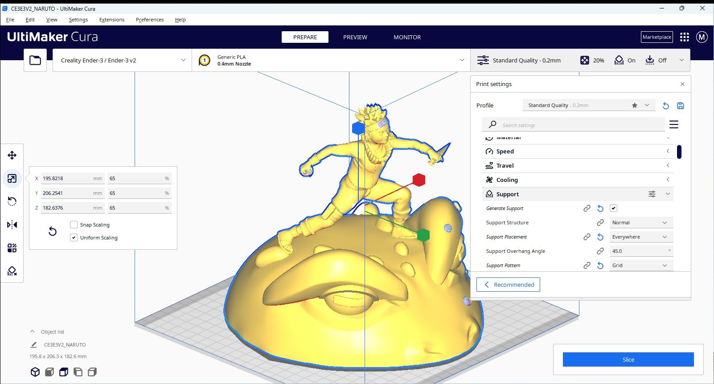The height and width of the screenshot is (384, 714).
Task: Open the Extensions menu
Action: point(112,20)
